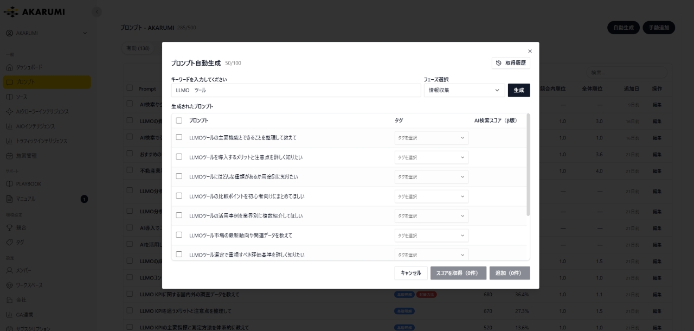Open 会社 in the sidebar
The height and width of the screenshot is (331, 694).
coord(47,300)
